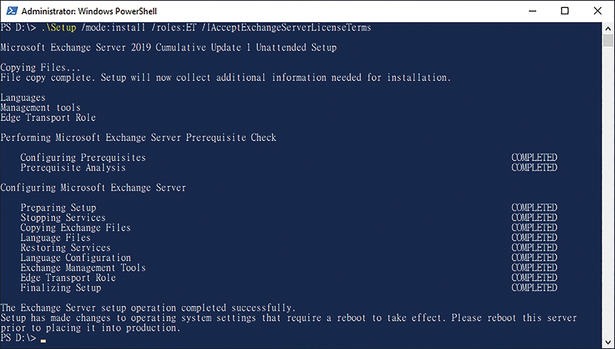Screen dimensions: 615x349
Task: Click the blinking cursor at PS D:\> prompt
Action: click(43, 341)
